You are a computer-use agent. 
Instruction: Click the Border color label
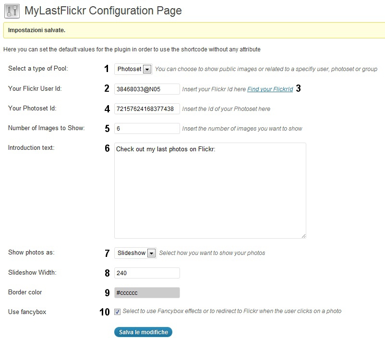pyautogui.click(x=25, y=292)
